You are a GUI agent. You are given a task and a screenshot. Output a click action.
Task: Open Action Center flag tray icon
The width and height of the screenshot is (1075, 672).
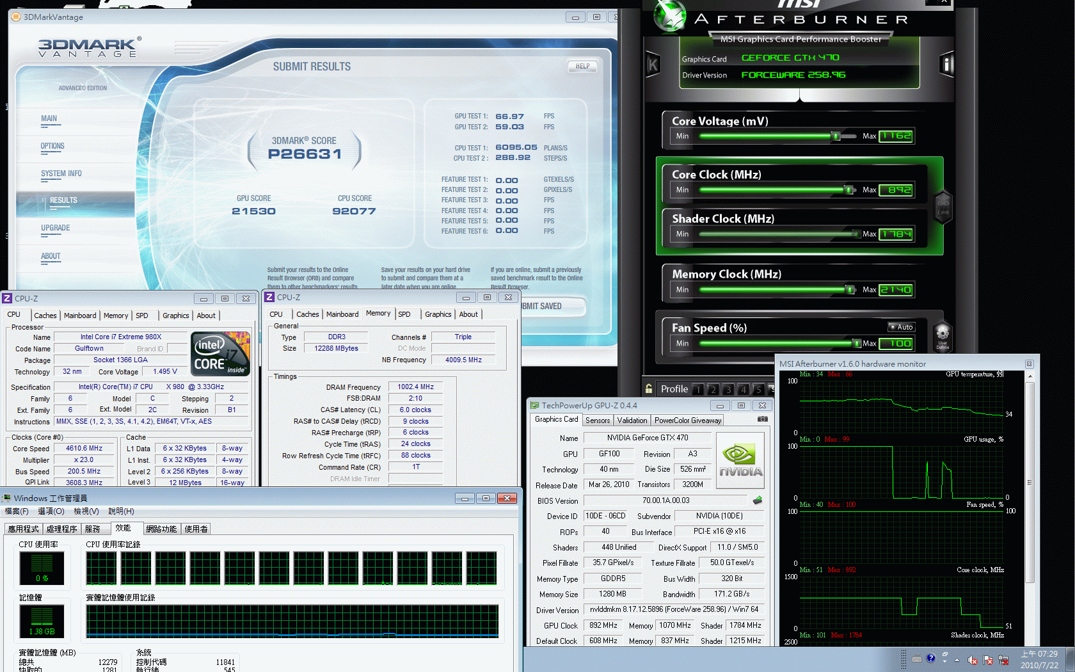[x=988, y=660]
